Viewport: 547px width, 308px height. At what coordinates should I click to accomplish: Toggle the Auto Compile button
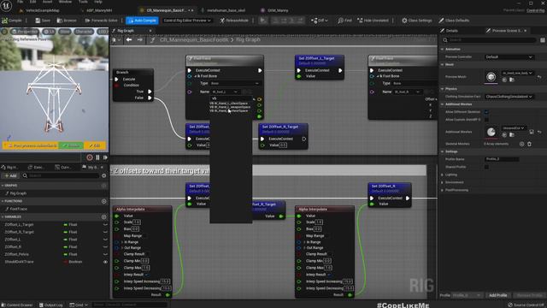(x=142, y=21)
